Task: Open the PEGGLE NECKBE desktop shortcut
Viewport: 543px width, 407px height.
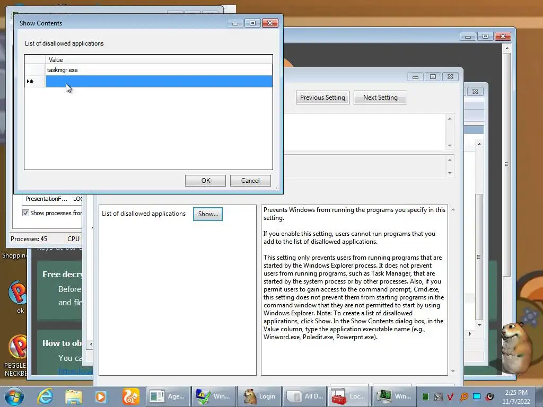Action: 16,356
